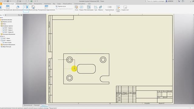Select ГОСТ - Форма 2 item
Screen dimensions: 194x109
[x=8, y=30]
